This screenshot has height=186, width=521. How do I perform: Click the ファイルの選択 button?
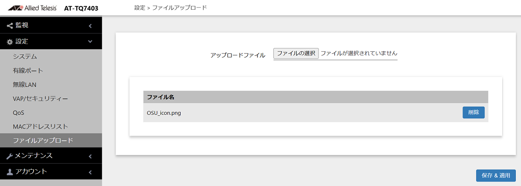pyautogui.click(x=296, y=53)
